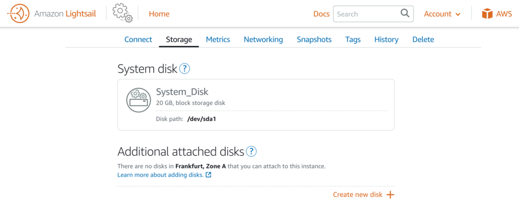519x222 pixels.
Task: Open the Tags tab
Action: (353, 40)
